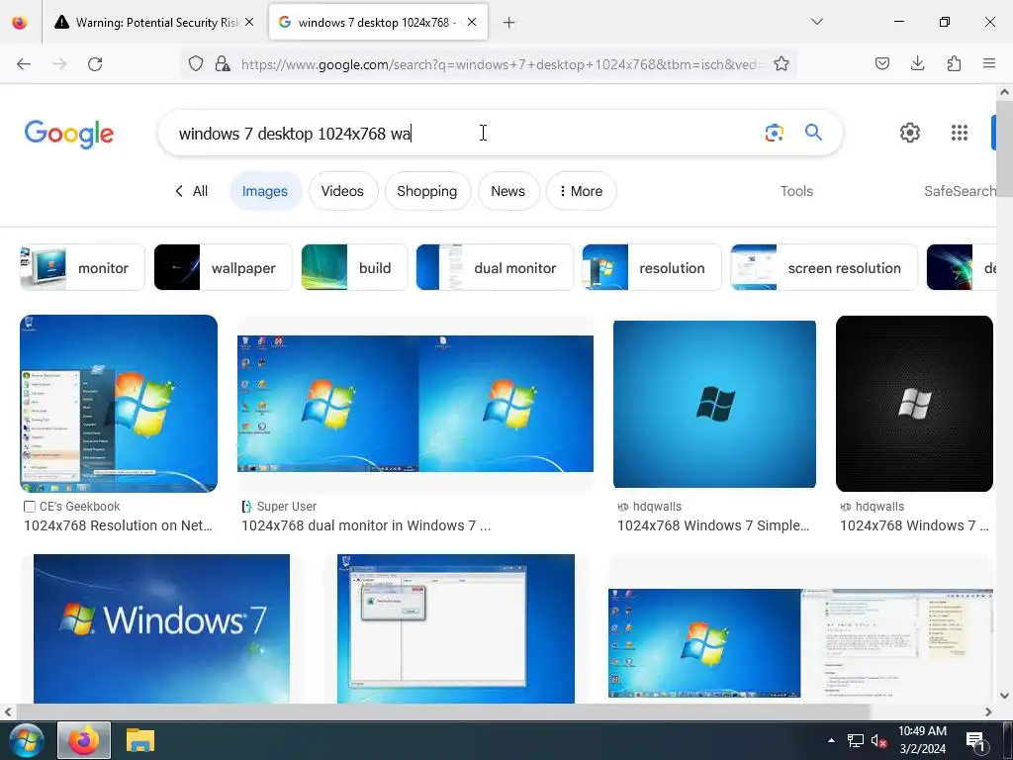Open the Extensions puzzle icon
1013x760 pixels.
(954, 63)
